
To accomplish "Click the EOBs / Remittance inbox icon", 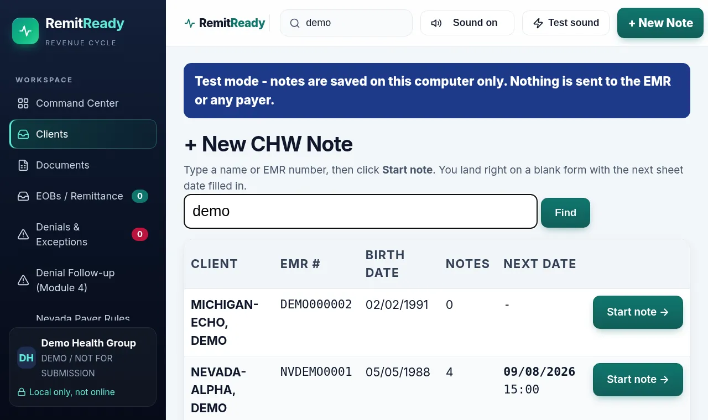I will pyautogui.click(x=23, y=196).
